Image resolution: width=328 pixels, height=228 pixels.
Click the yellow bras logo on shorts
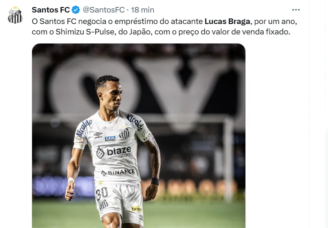click(136, 209)
